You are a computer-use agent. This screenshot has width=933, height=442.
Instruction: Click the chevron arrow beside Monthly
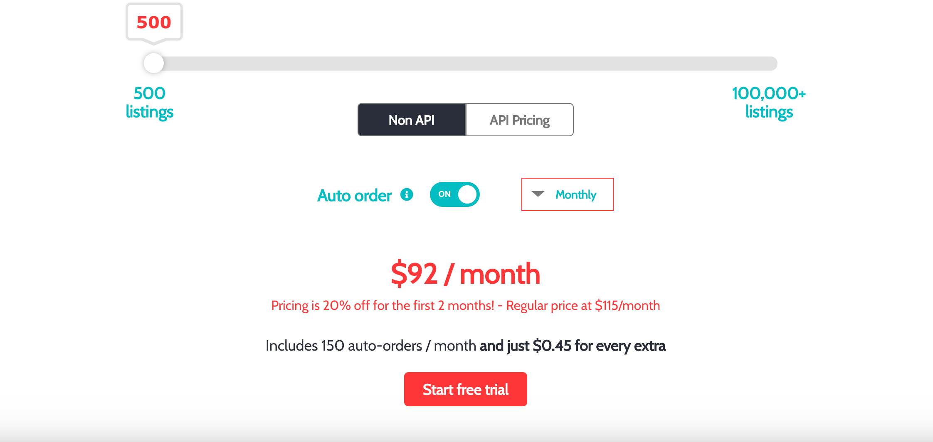[539, 194]
